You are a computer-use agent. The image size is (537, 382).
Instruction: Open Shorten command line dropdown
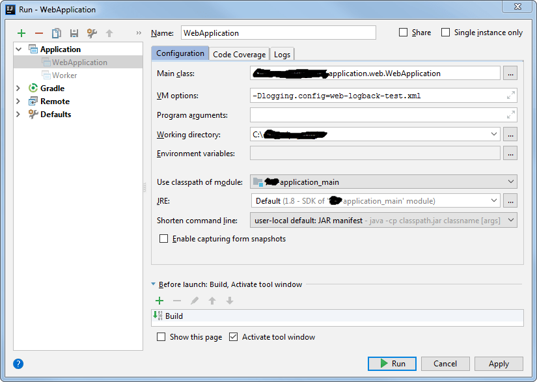(x=510, y=220)
